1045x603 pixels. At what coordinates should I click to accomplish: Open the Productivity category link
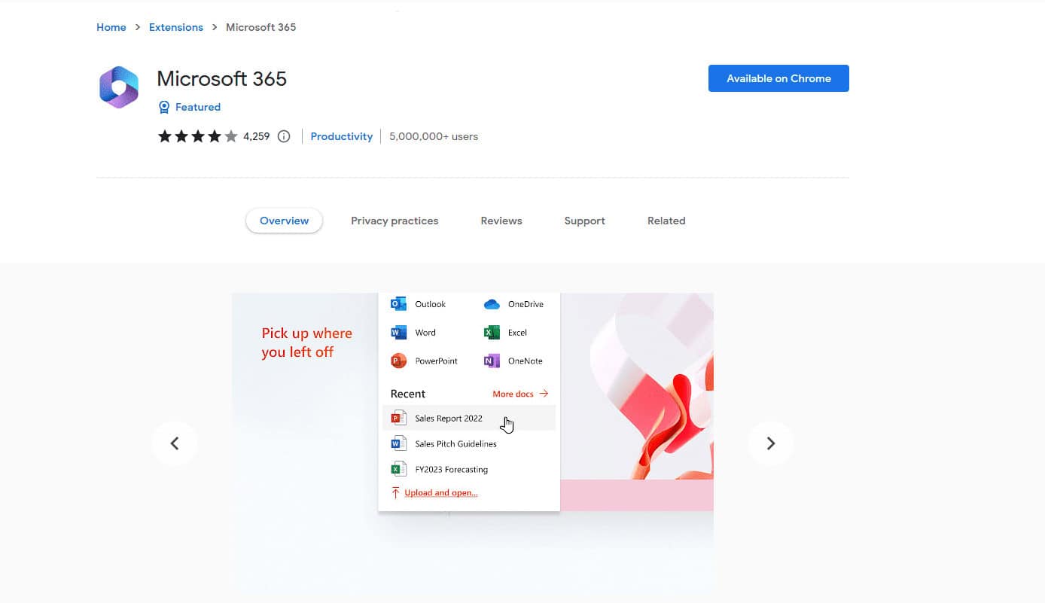click(x=342, y=136)
